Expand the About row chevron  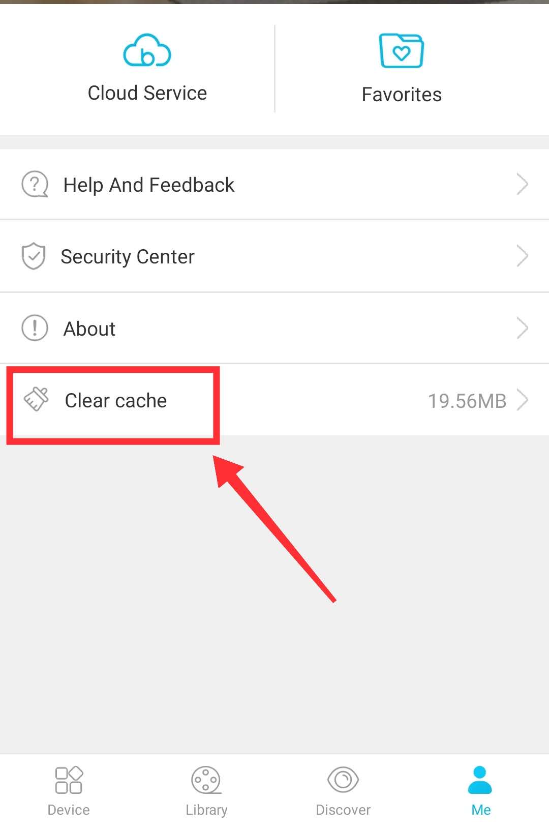(x=522, y=328)
